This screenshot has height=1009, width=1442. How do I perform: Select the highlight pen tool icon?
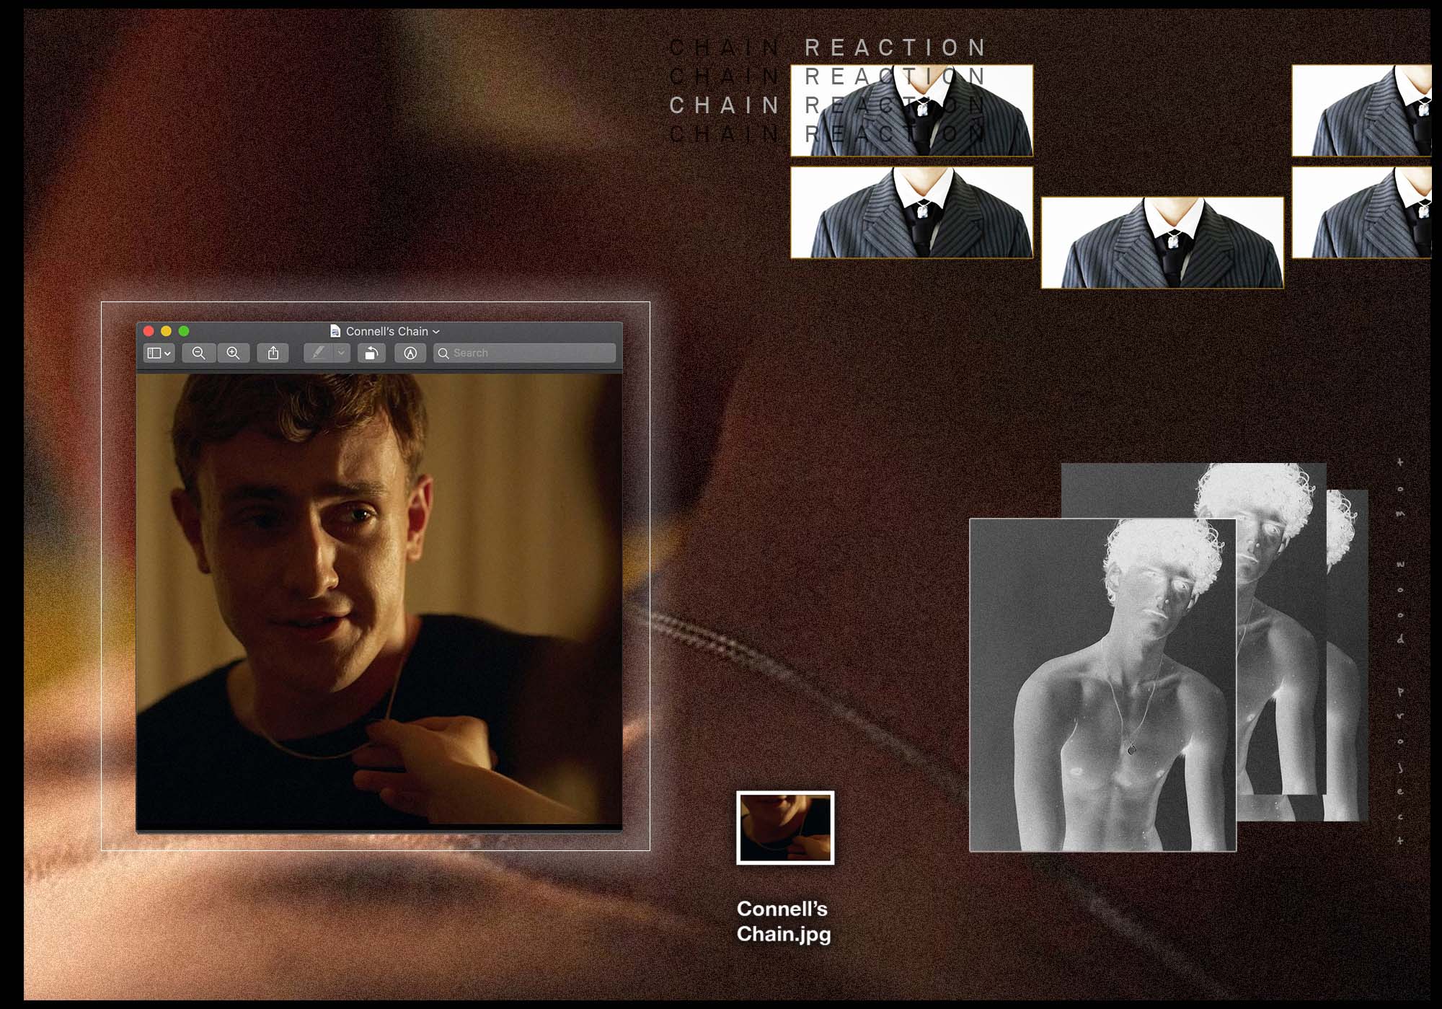(319, 353)
